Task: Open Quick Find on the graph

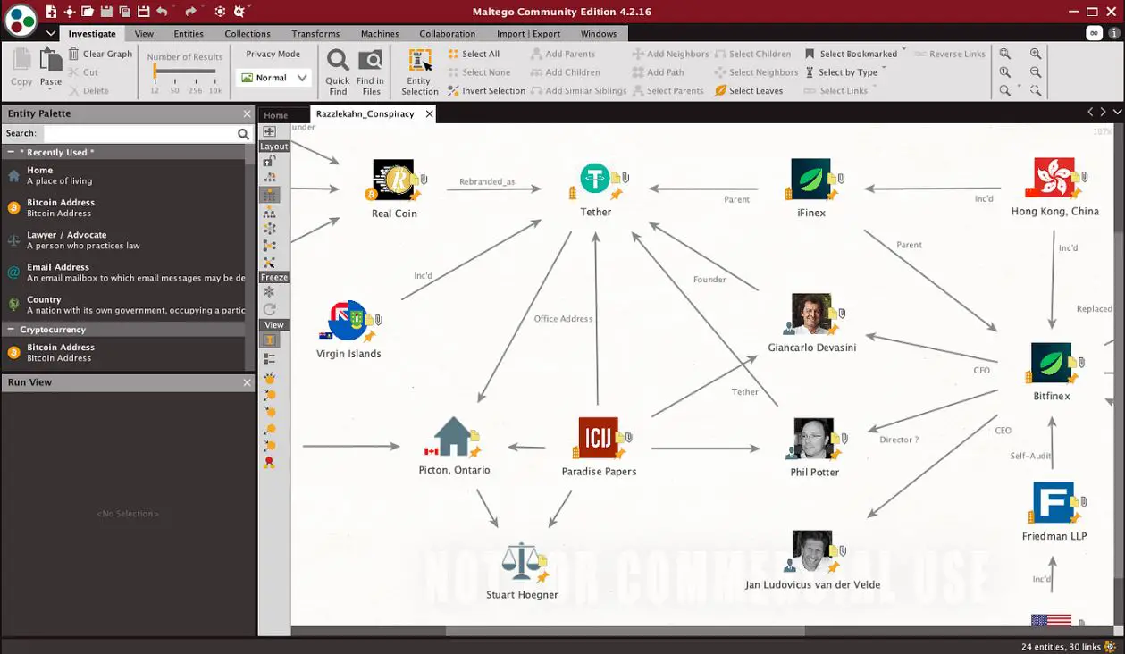Action: tap(337, 67)
